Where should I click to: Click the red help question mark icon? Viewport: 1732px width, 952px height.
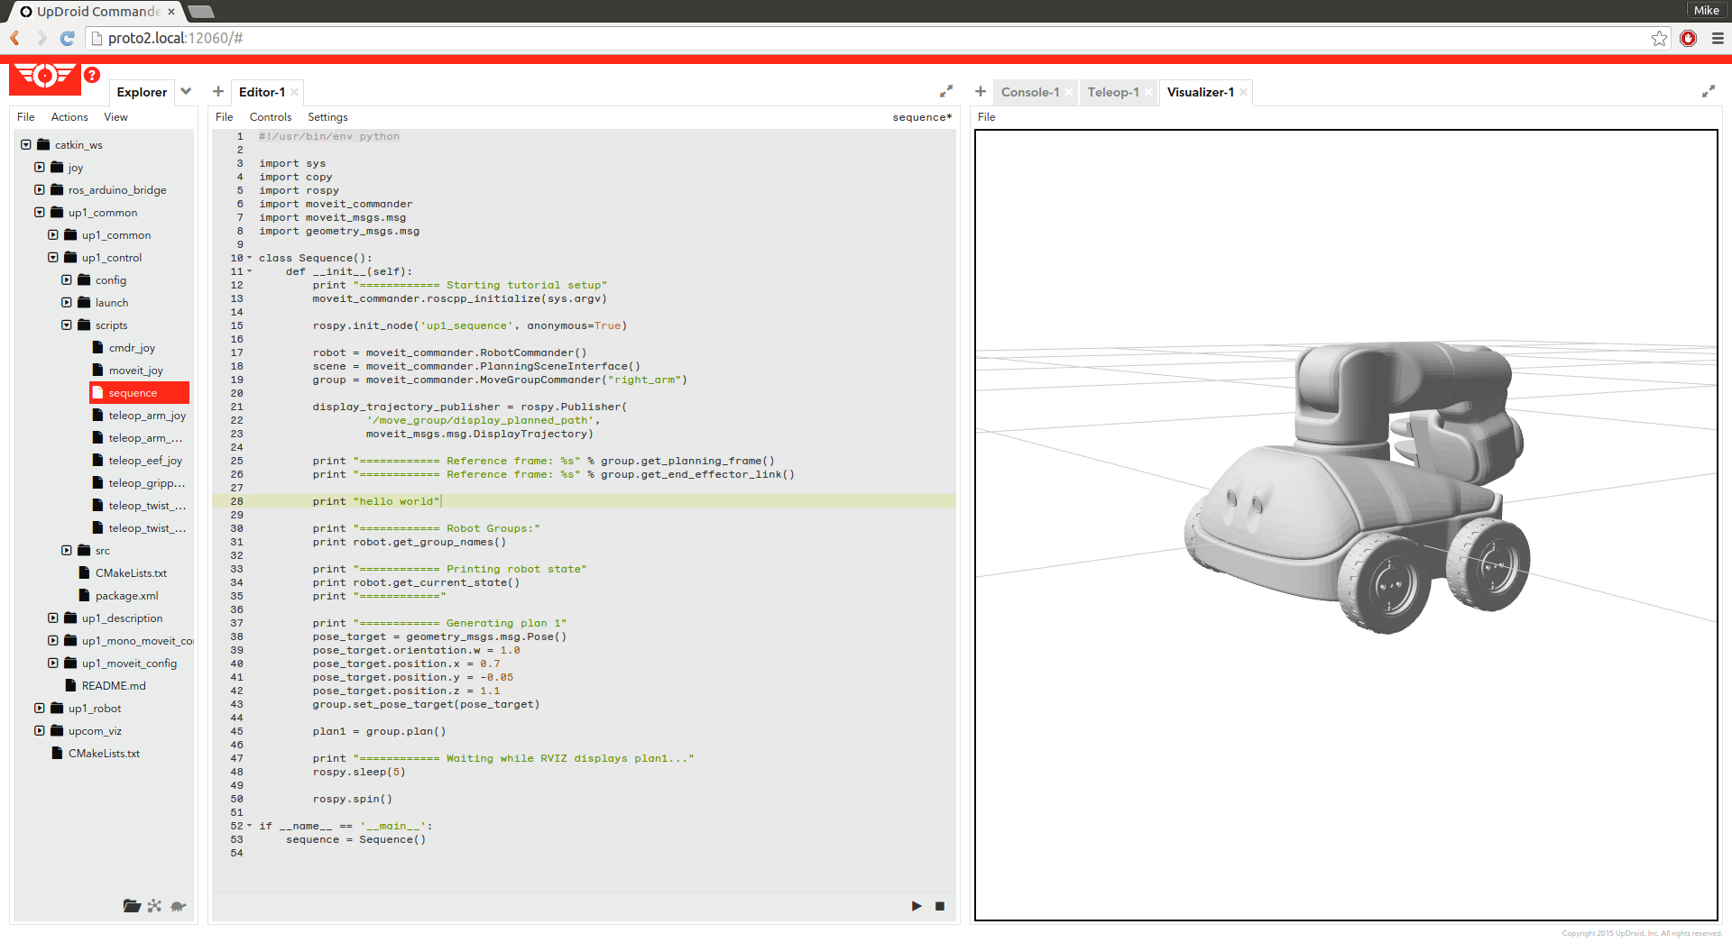tap(92, 76)
